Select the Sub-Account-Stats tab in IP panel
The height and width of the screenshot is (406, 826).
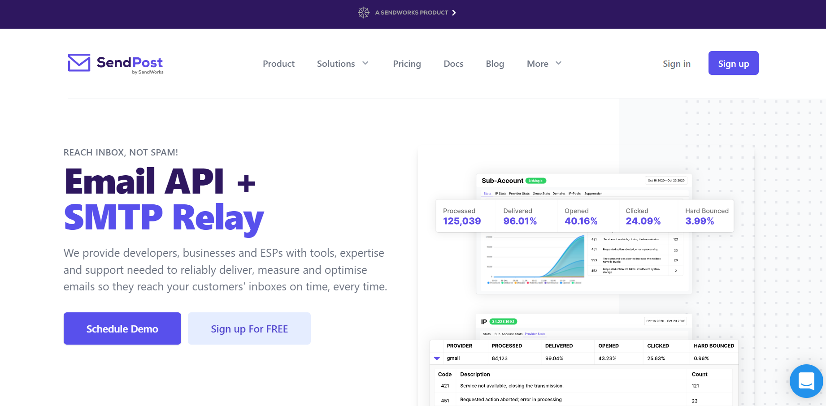tap(509, 334)
